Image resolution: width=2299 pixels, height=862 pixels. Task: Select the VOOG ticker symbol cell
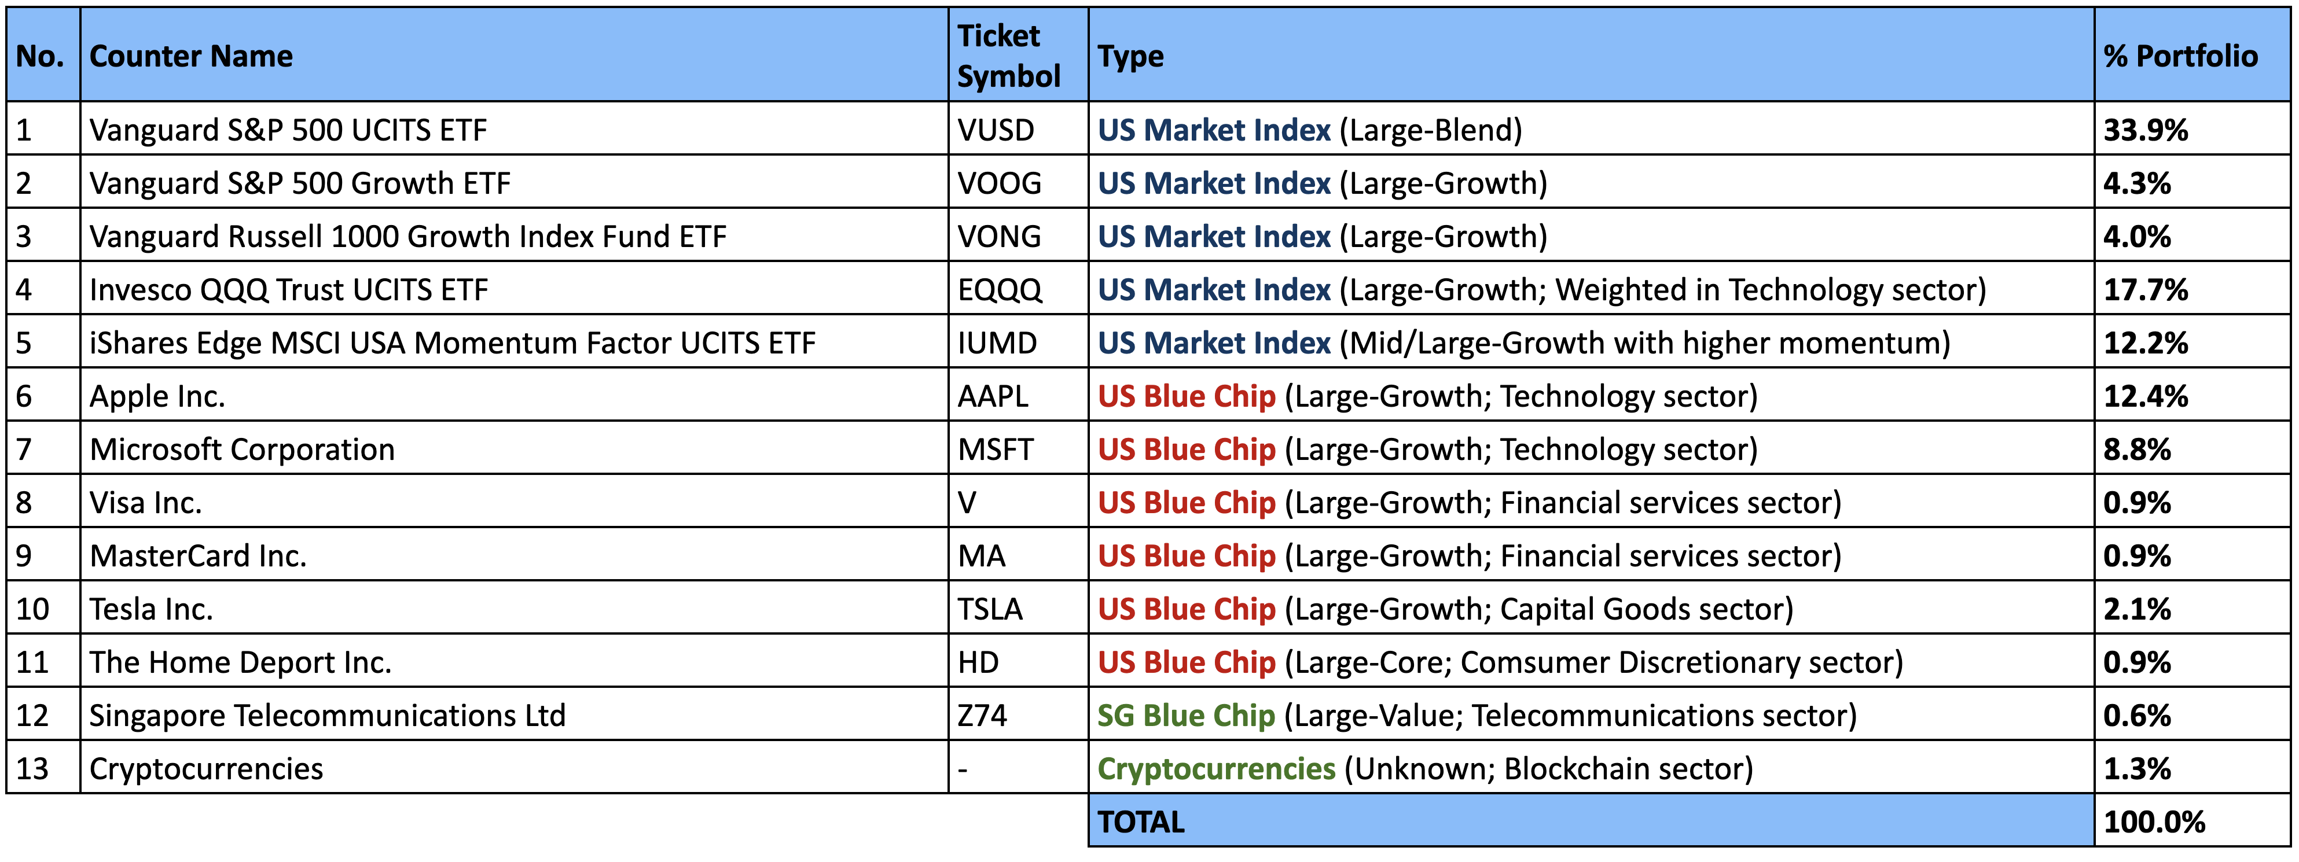tap(1000, 184)
